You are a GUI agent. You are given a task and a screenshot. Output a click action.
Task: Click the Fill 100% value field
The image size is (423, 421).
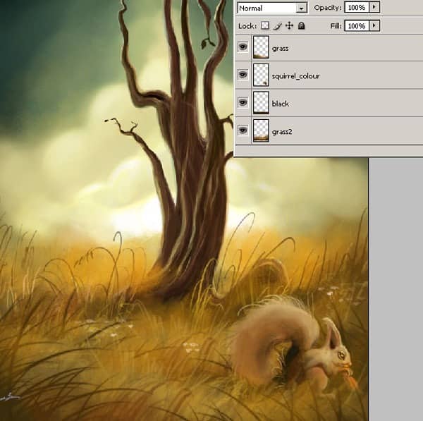(357, 26)
